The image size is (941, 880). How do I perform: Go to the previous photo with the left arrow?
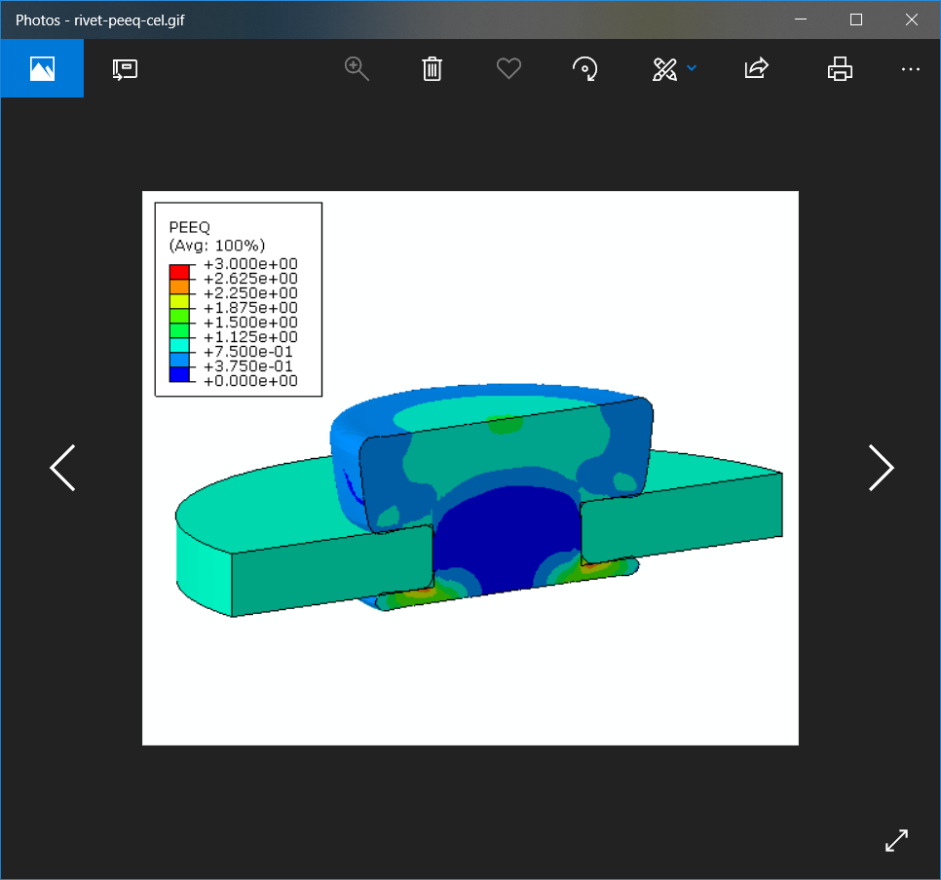(x=62, y=468)
